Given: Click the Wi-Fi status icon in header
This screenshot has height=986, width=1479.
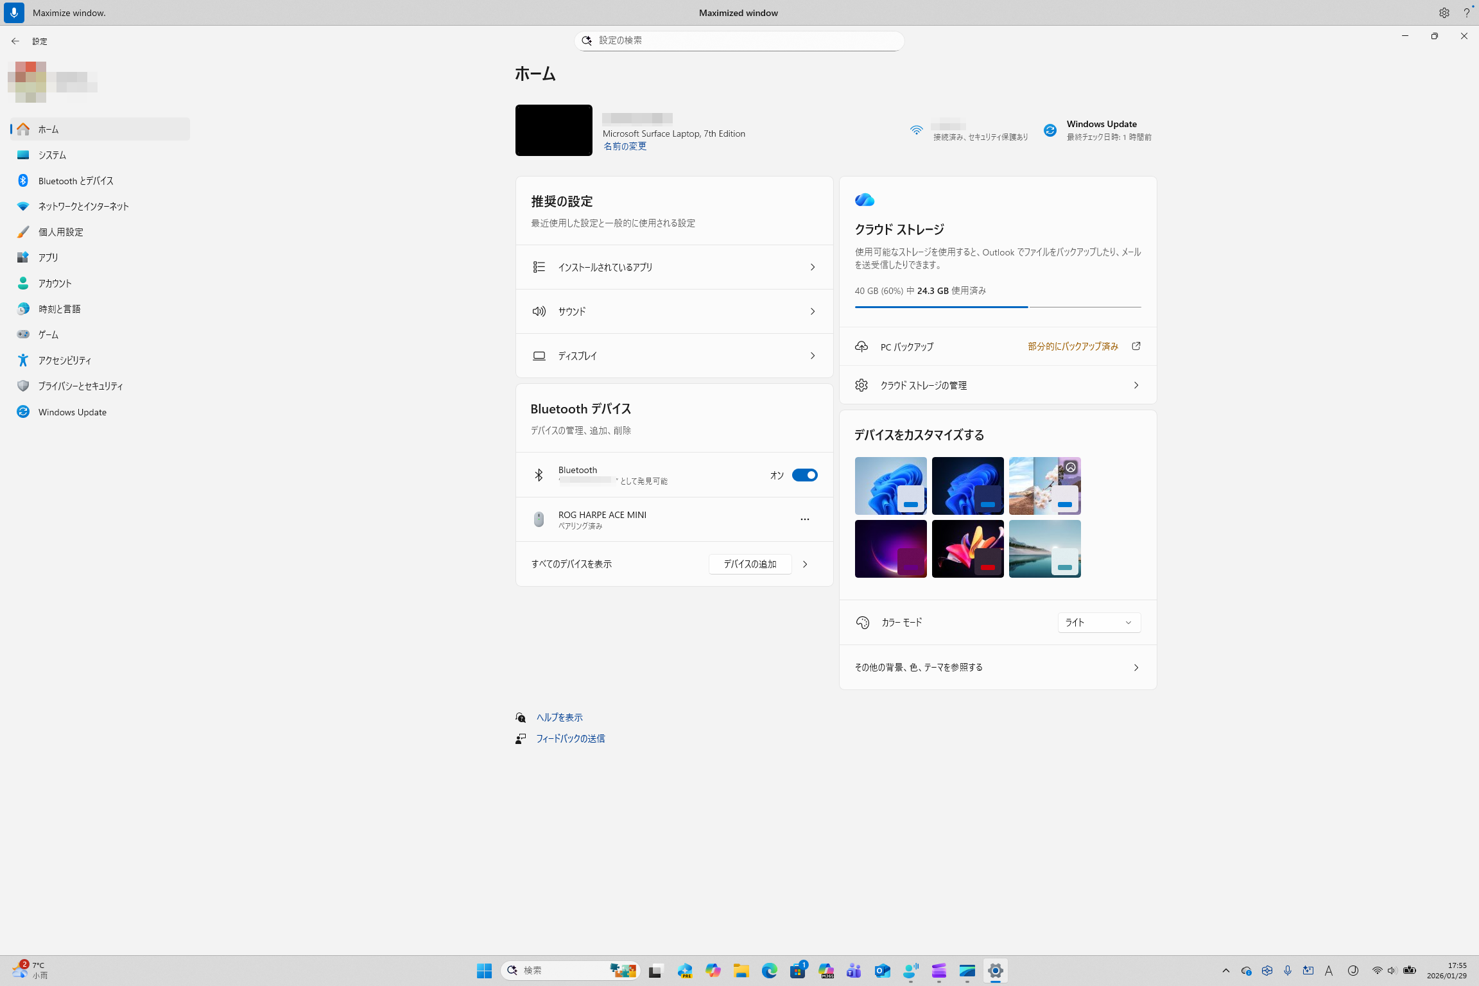Looking at the screenshot, I should (x=916, y=130).
